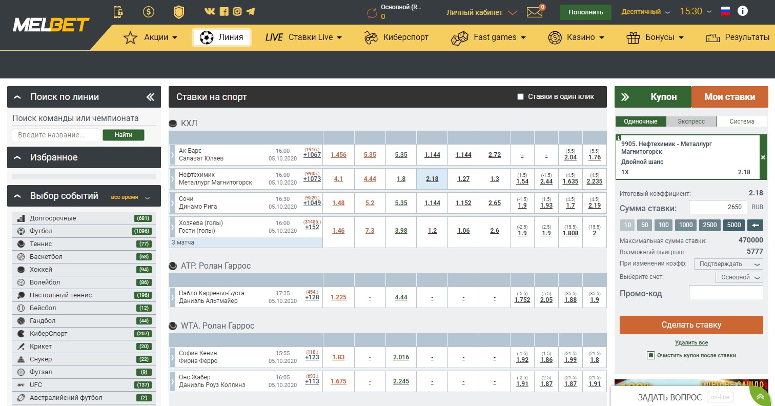Open the messages envelope icon
This screenshot has width=775, height=406.
[535, 12]
